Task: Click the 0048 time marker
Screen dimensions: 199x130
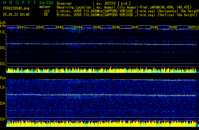Action: (x=154, y=27)
